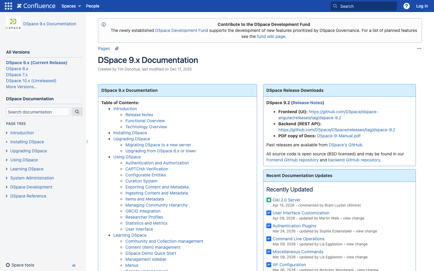The height and width of the screenshot is (271, 434).
Task: Click the Confluence logo
Action: 36,6
